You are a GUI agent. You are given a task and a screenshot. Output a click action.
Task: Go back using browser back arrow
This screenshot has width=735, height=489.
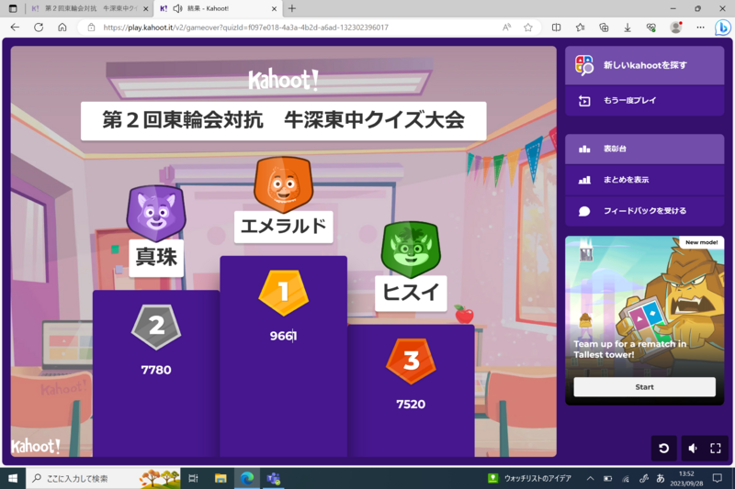pyautogui.click(x=15, y=28)
